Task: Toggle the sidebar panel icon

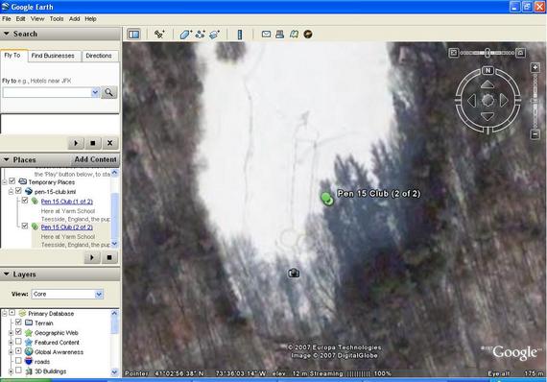Action: (134, 35)
